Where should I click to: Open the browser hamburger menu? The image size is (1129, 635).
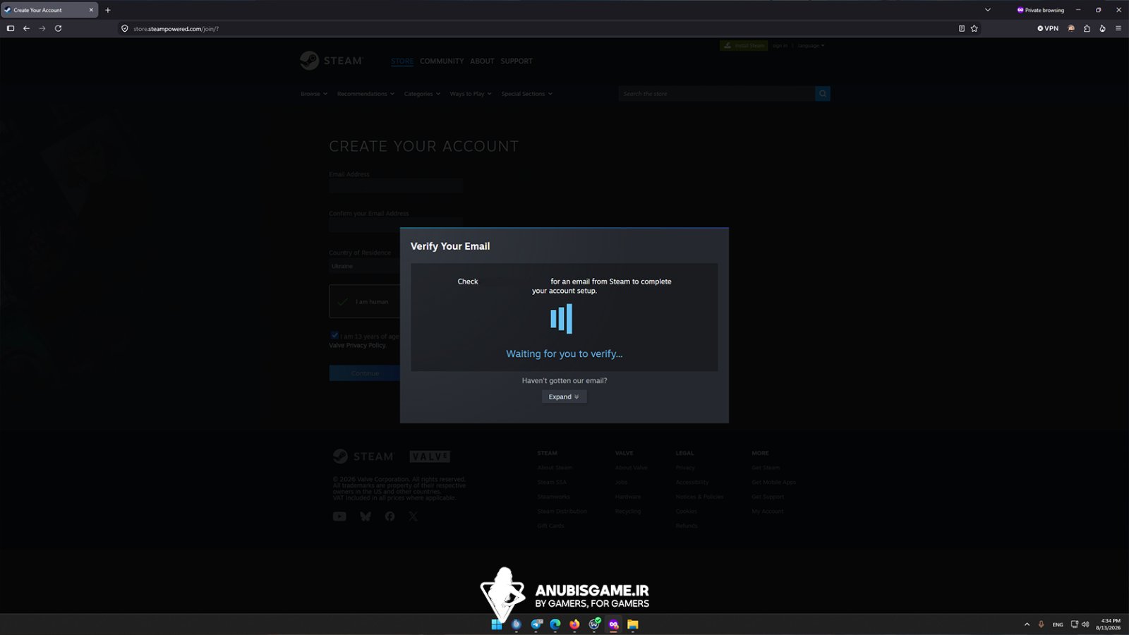(x=1118, y=28)
